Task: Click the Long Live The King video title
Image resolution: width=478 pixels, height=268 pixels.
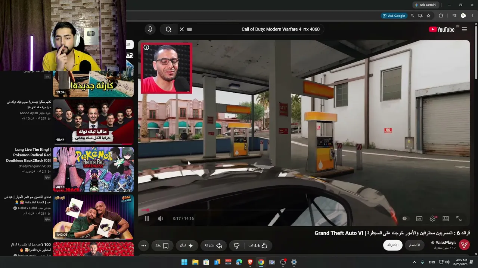Action: tap(28, 155)
